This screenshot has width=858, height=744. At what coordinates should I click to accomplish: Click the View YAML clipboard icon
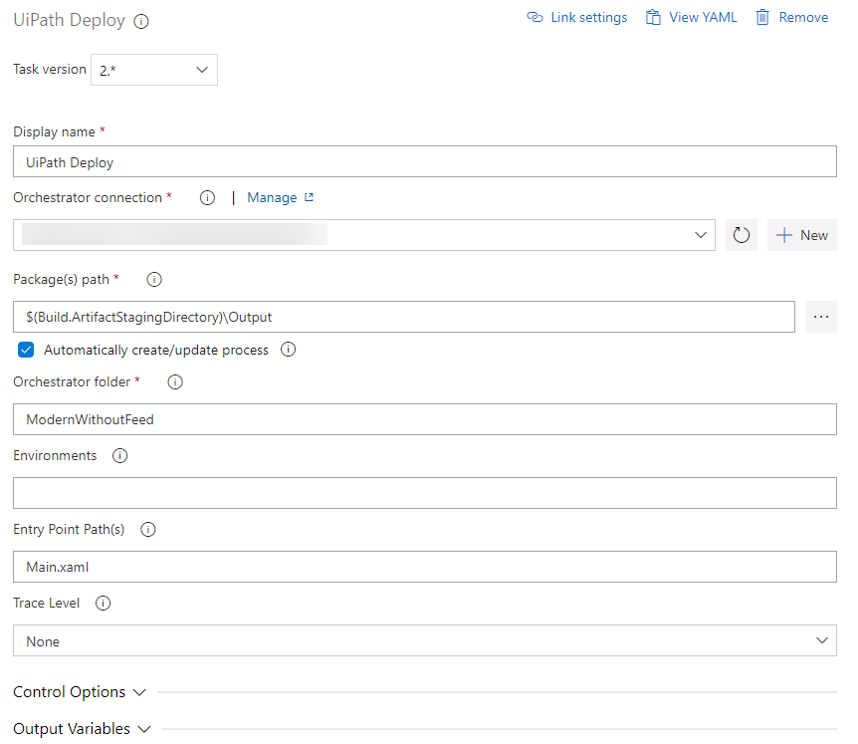[653, 18]
